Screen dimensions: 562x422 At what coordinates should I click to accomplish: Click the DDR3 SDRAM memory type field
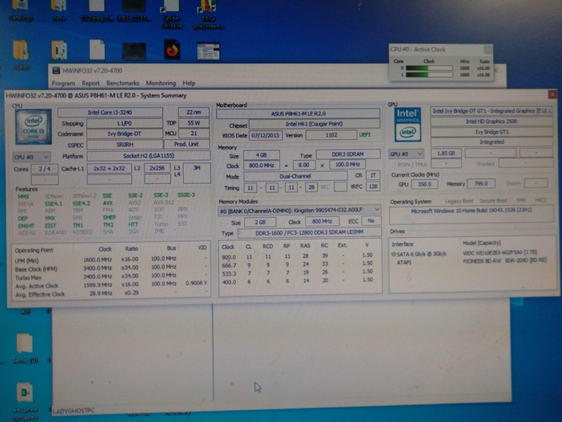pos(348,154)
